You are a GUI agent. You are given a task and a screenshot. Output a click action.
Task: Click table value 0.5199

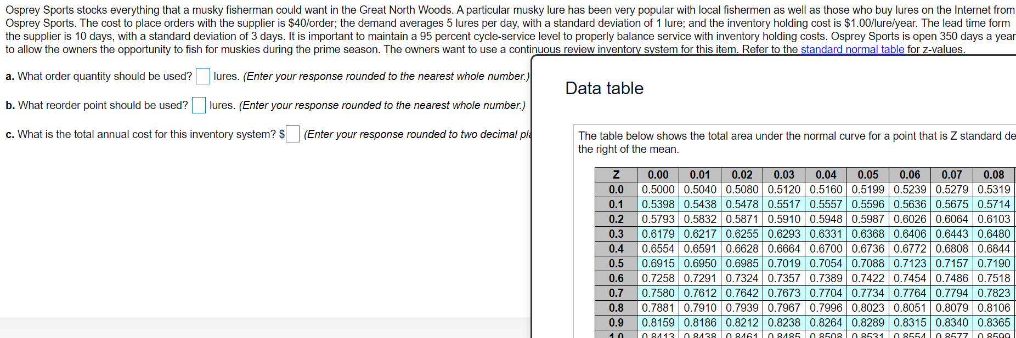click(868, 190)
